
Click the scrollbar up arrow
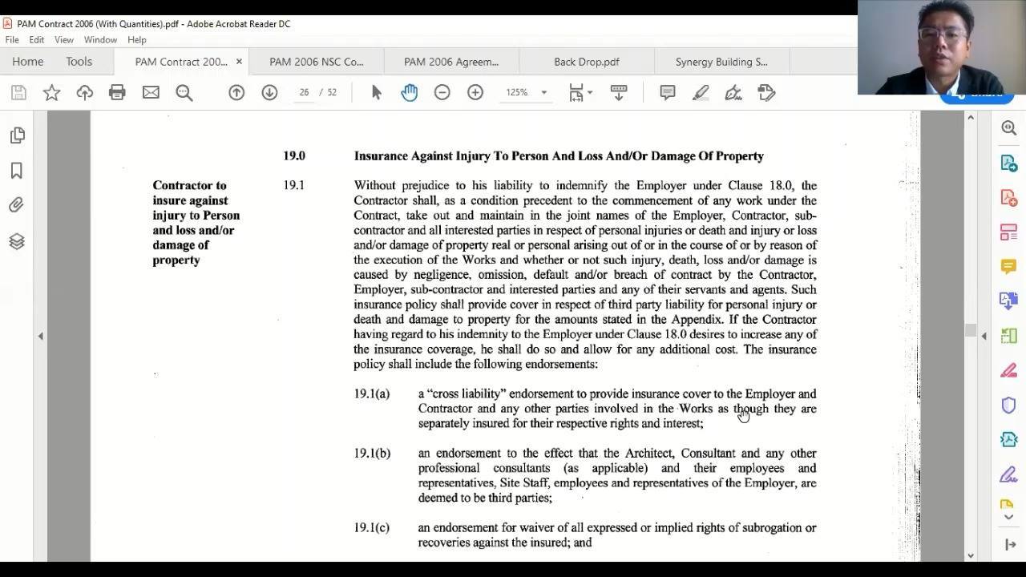click(x=970, y=118)
